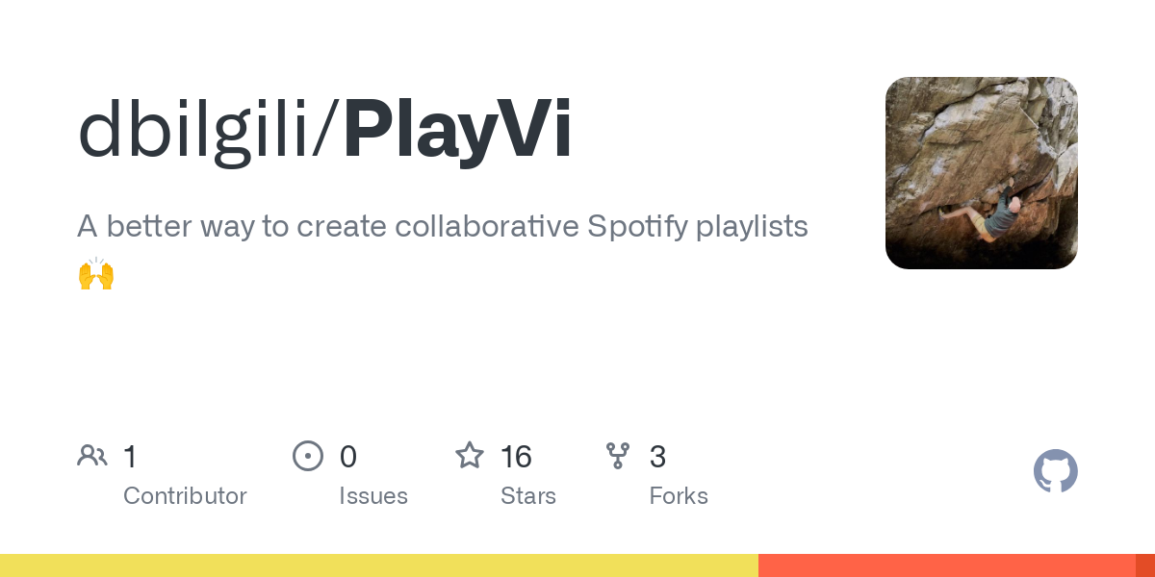Viewport: 1155px width, 577px height.
Task: Open the climber avatar image
Action: [x=981, y=173]
